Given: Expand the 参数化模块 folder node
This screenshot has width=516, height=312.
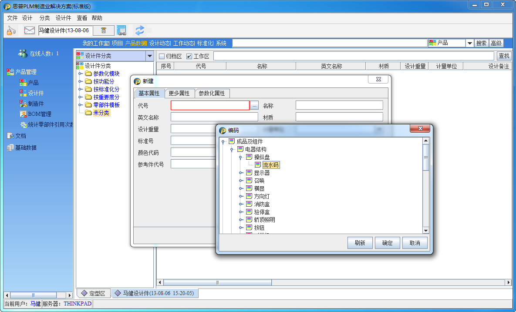Looking at the screenshot, I should (x=80, y=74).
